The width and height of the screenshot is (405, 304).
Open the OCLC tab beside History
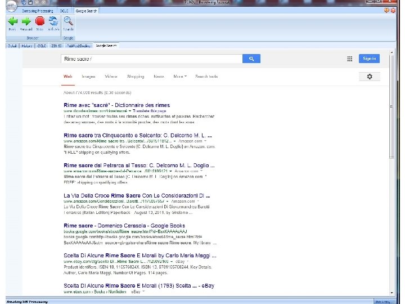42,46
